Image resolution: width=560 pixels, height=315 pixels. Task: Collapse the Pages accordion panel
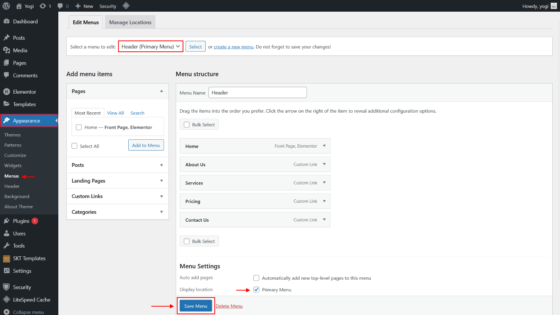[162, 91]
